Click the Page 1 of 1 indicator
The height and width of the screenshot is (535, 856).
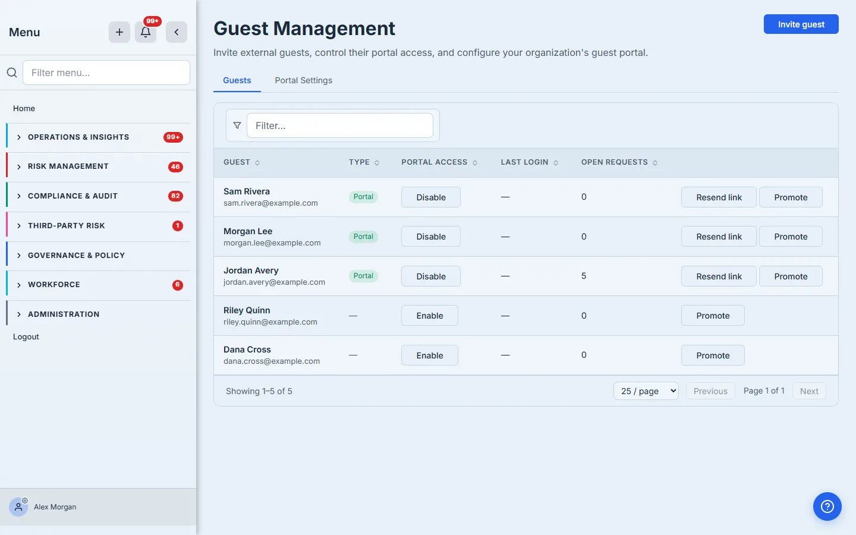tap(764, 391)
